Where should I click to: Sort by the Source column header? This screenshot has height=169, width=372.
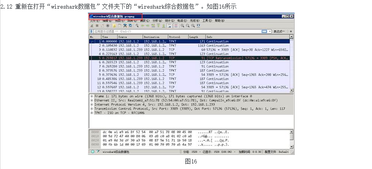(x=130, y=37)
